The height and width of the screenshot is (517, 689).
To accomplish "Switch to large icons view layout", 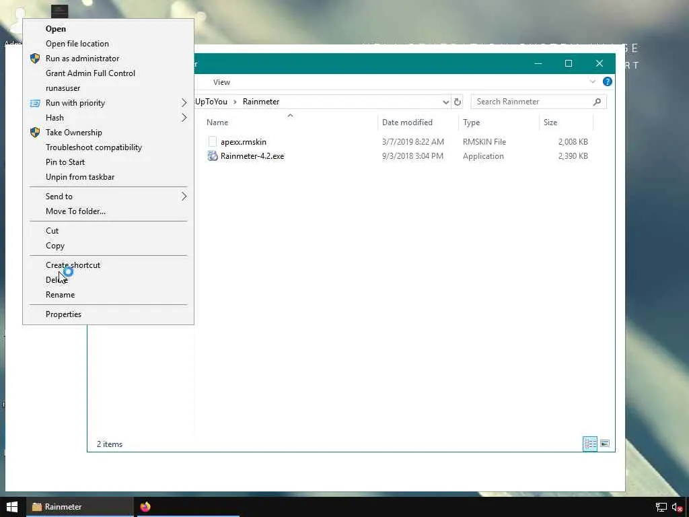I will [605, 444].
